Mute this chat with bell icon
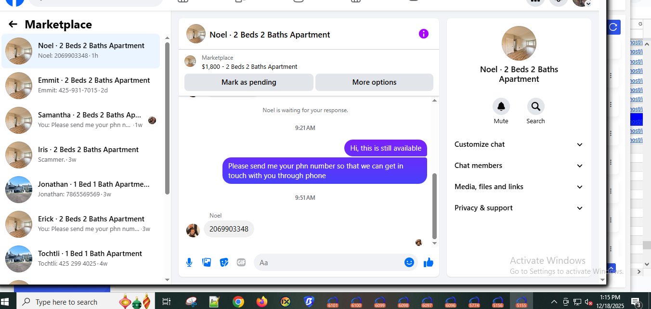651x309 pixels. [x=501, y=106]
